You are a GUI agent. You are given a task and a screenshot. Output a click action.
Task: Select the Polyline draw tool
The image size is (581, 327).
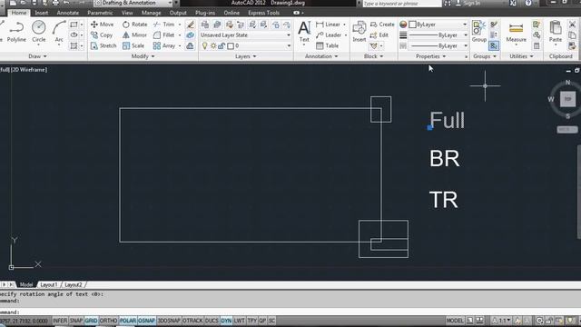point(16,32)
